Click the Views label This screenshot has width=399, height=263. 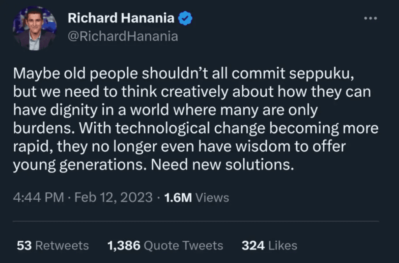coord(212,197)
